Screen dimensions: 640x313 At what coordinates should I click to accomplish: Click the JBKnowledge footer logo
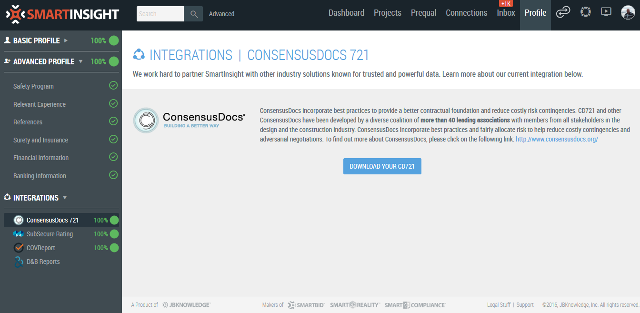(186, 305)
